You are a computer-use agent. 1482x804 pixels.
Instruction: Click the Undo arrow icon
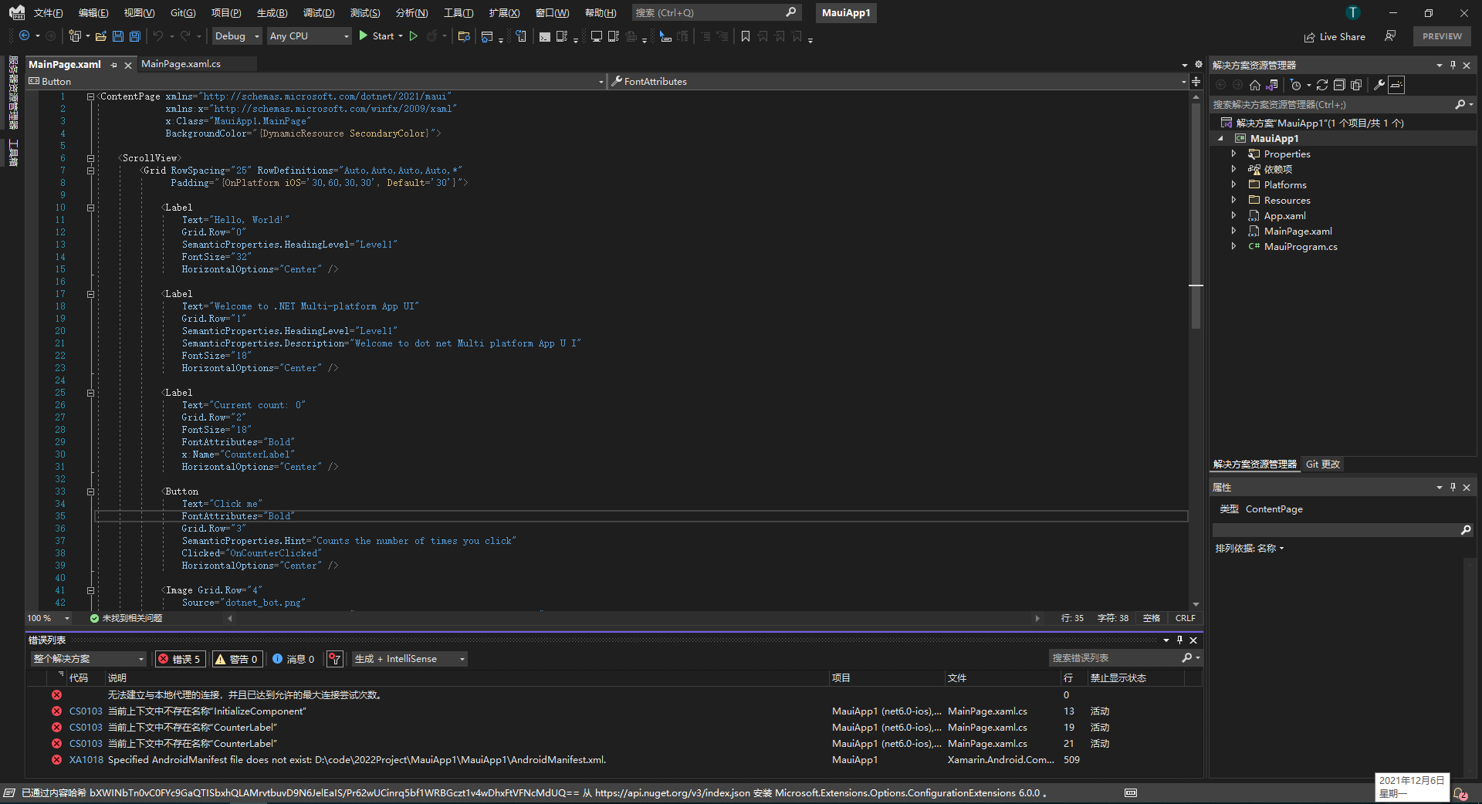tap(158, 36)
